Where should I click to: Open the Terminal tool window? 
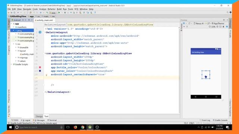click(52, 120)
